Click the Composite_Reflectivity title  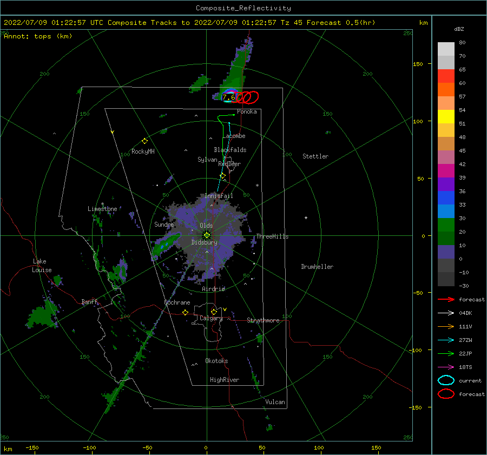coord(243,8)
